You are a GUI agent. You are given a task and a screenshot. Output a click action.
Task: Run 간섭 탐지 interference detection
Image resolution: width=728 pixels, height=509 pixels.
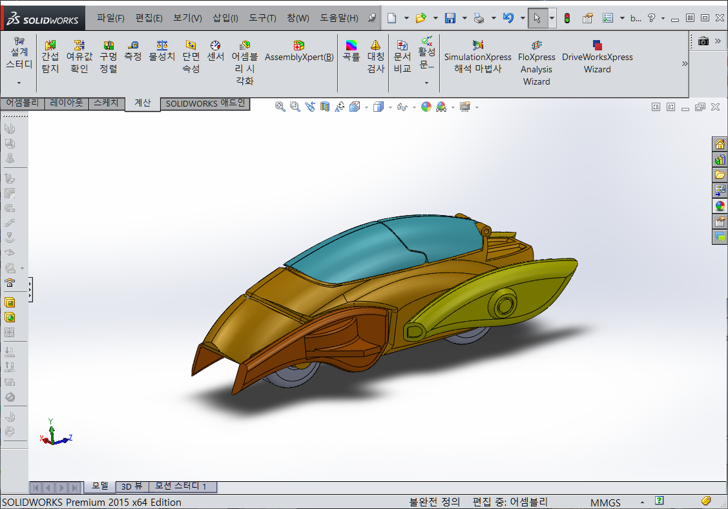tap(50, 57)
